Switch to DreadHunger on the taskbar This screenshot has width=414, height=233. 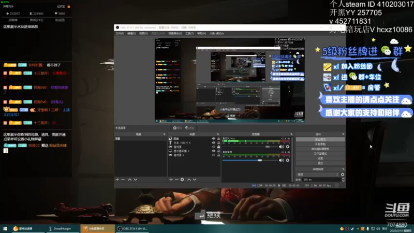(62, 228)
